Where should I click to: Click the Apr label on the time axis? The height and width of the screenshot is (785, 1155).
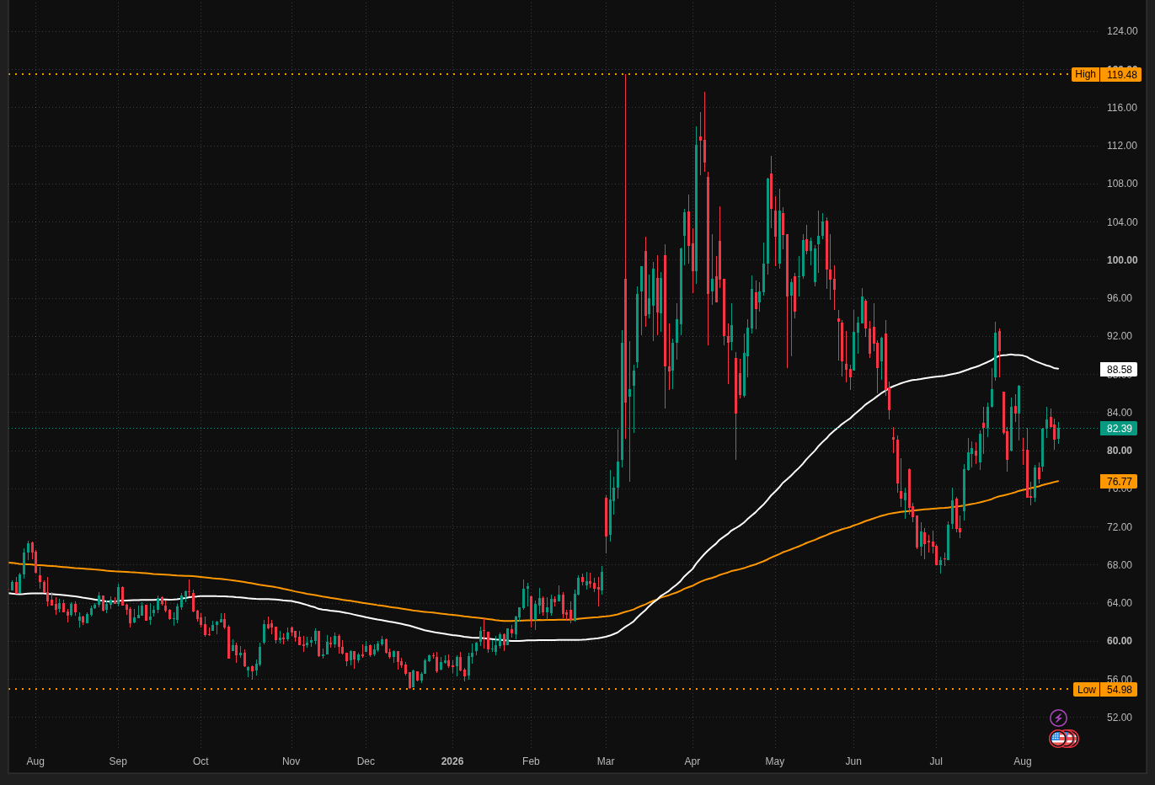(692, 761)
